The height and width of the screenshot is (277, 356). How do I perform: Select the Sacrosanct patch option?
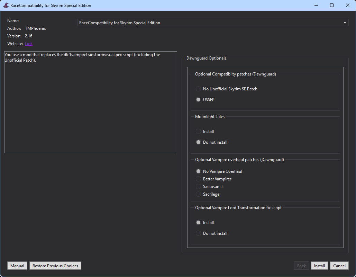click(209, 187)
